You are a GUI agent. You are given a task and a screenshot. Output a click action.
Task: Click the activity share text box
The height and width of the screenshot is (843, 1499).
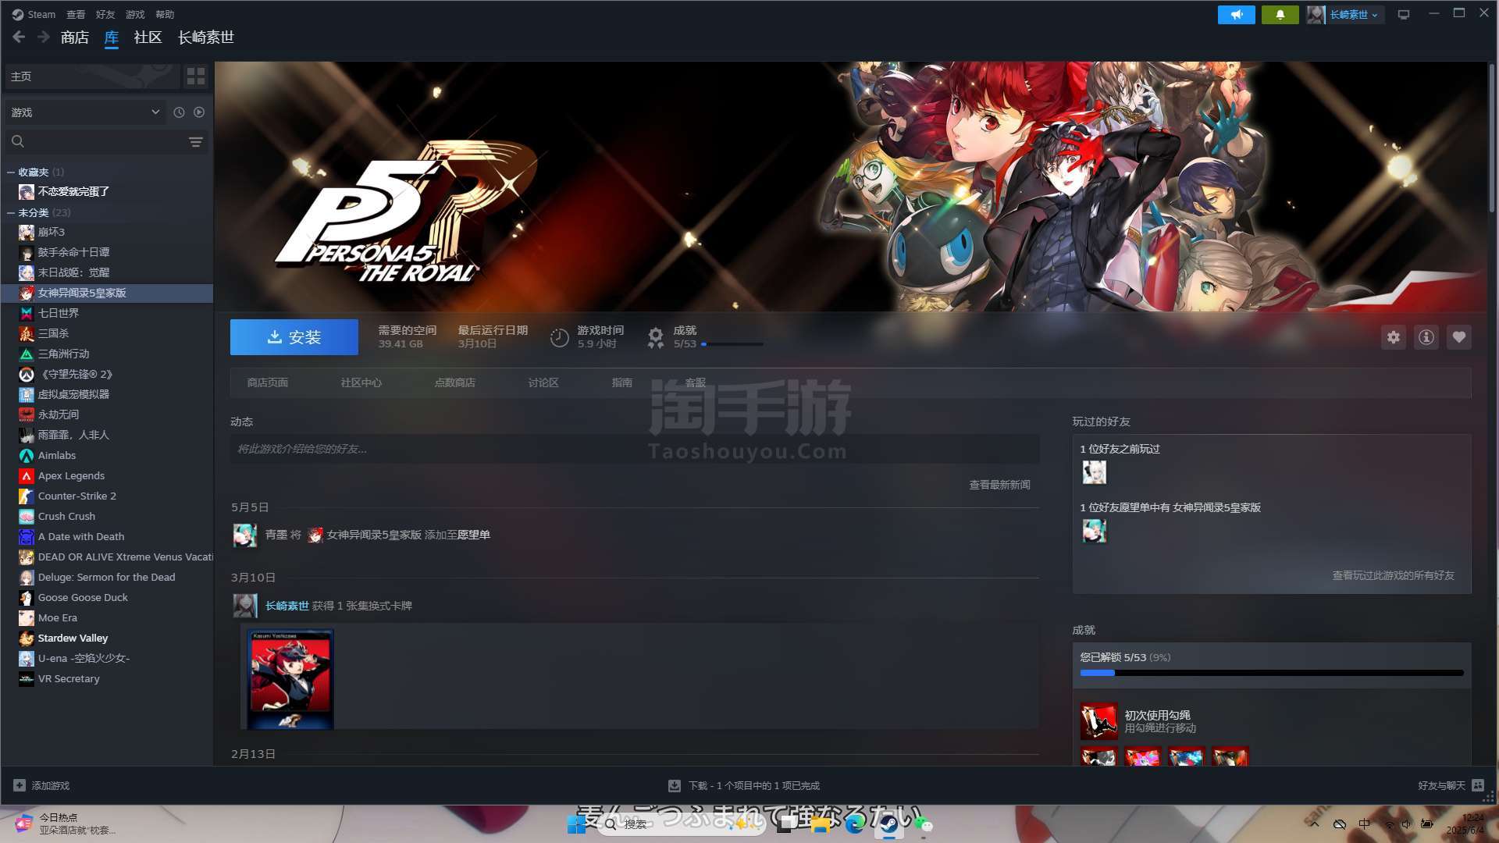(x=634, y=449)
